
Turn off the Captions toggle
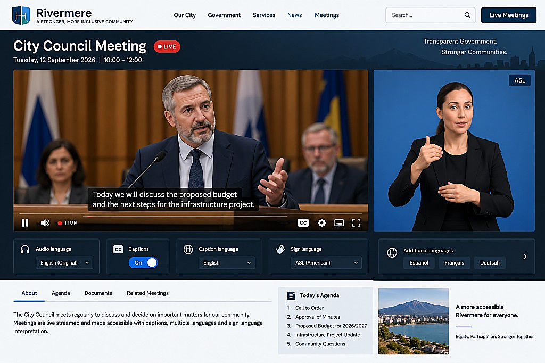143,262
